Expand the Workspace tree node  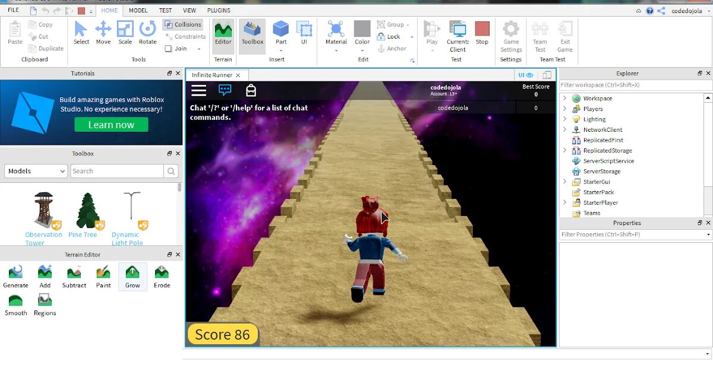tap(564, 99)
